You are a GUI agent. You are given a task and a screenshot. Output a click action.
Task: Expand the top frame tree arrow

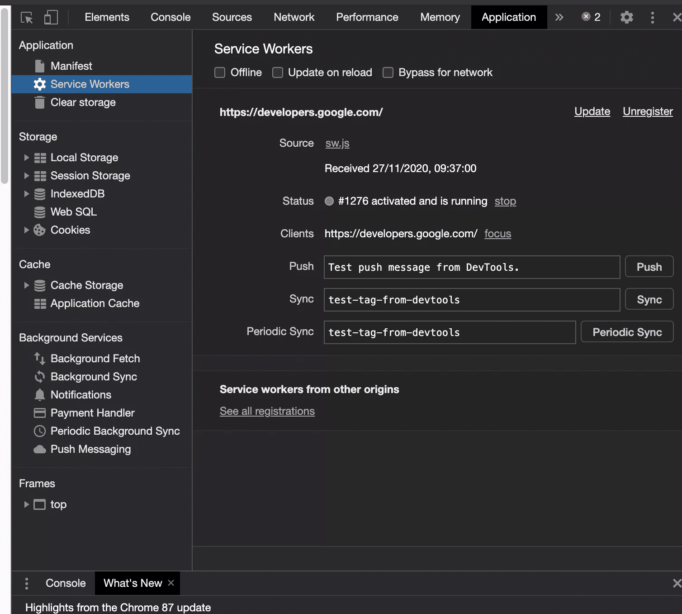click(x=26, y=504)
